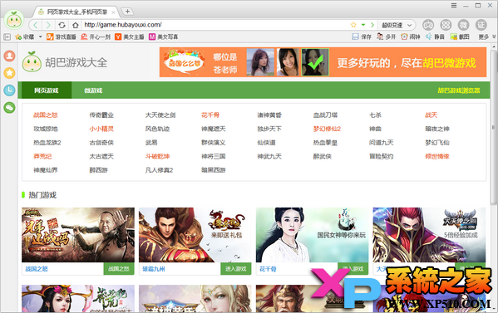Open the 大天使之剑 game link

[x=160, y=115]
